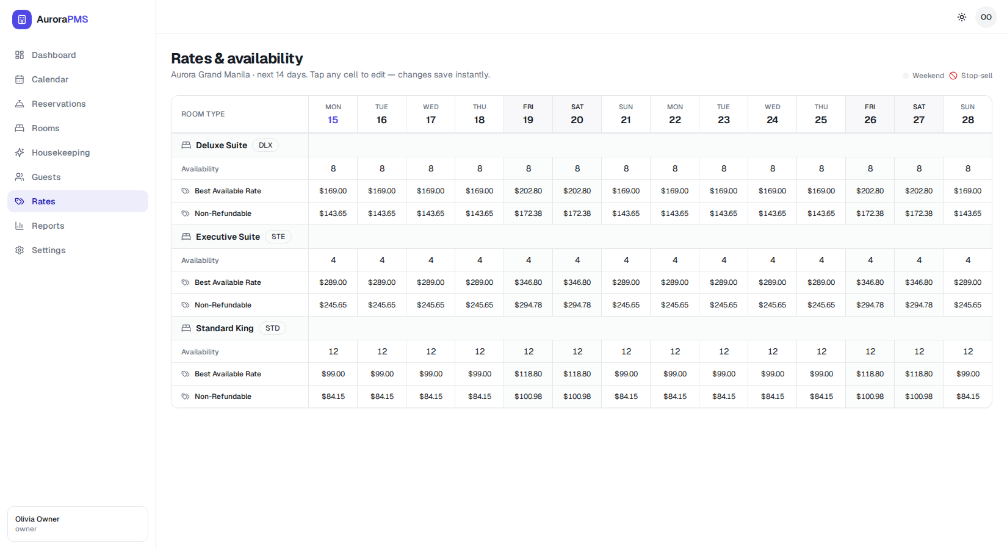Click the Reservations bell icon

20,104
